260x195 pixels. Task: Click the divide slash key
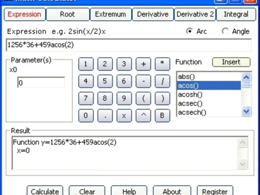pos(162,81)
